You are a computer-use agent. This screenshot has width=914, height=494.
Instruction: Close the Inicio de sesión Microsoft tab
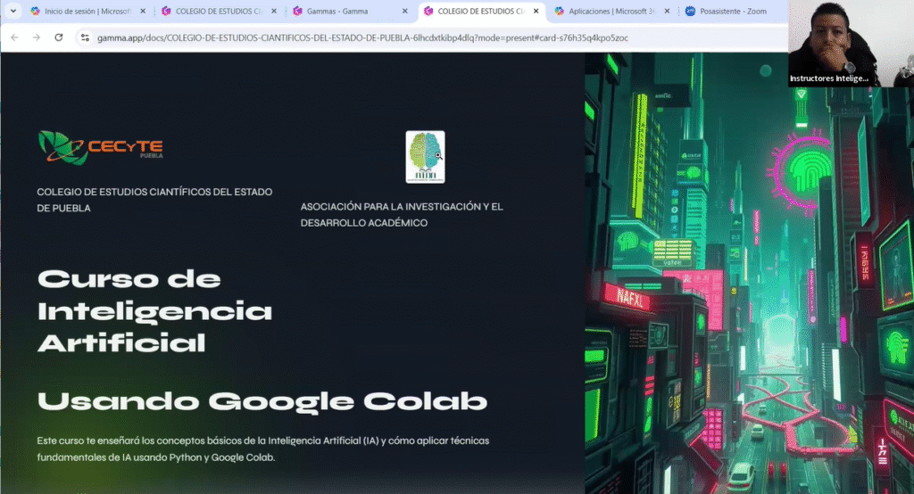143,11
